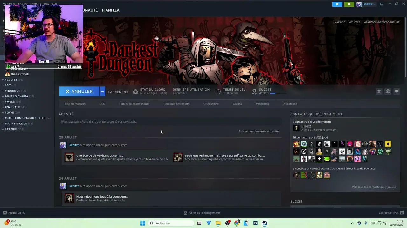Click the downloads manager icon

186,213
